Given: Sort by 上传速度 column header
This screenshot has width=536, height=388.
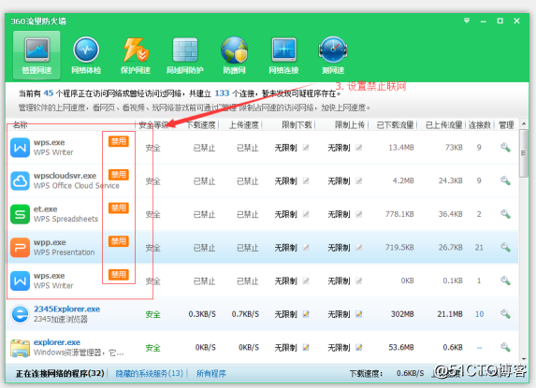Looking at the screenshot, I should [244, 125].
